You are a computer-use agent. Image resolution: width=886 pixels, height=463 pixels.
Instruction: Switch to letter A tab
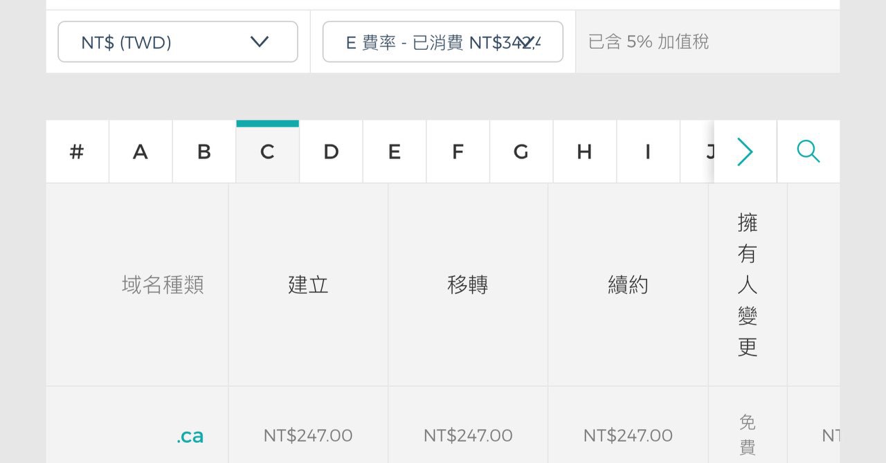[141, 152]
